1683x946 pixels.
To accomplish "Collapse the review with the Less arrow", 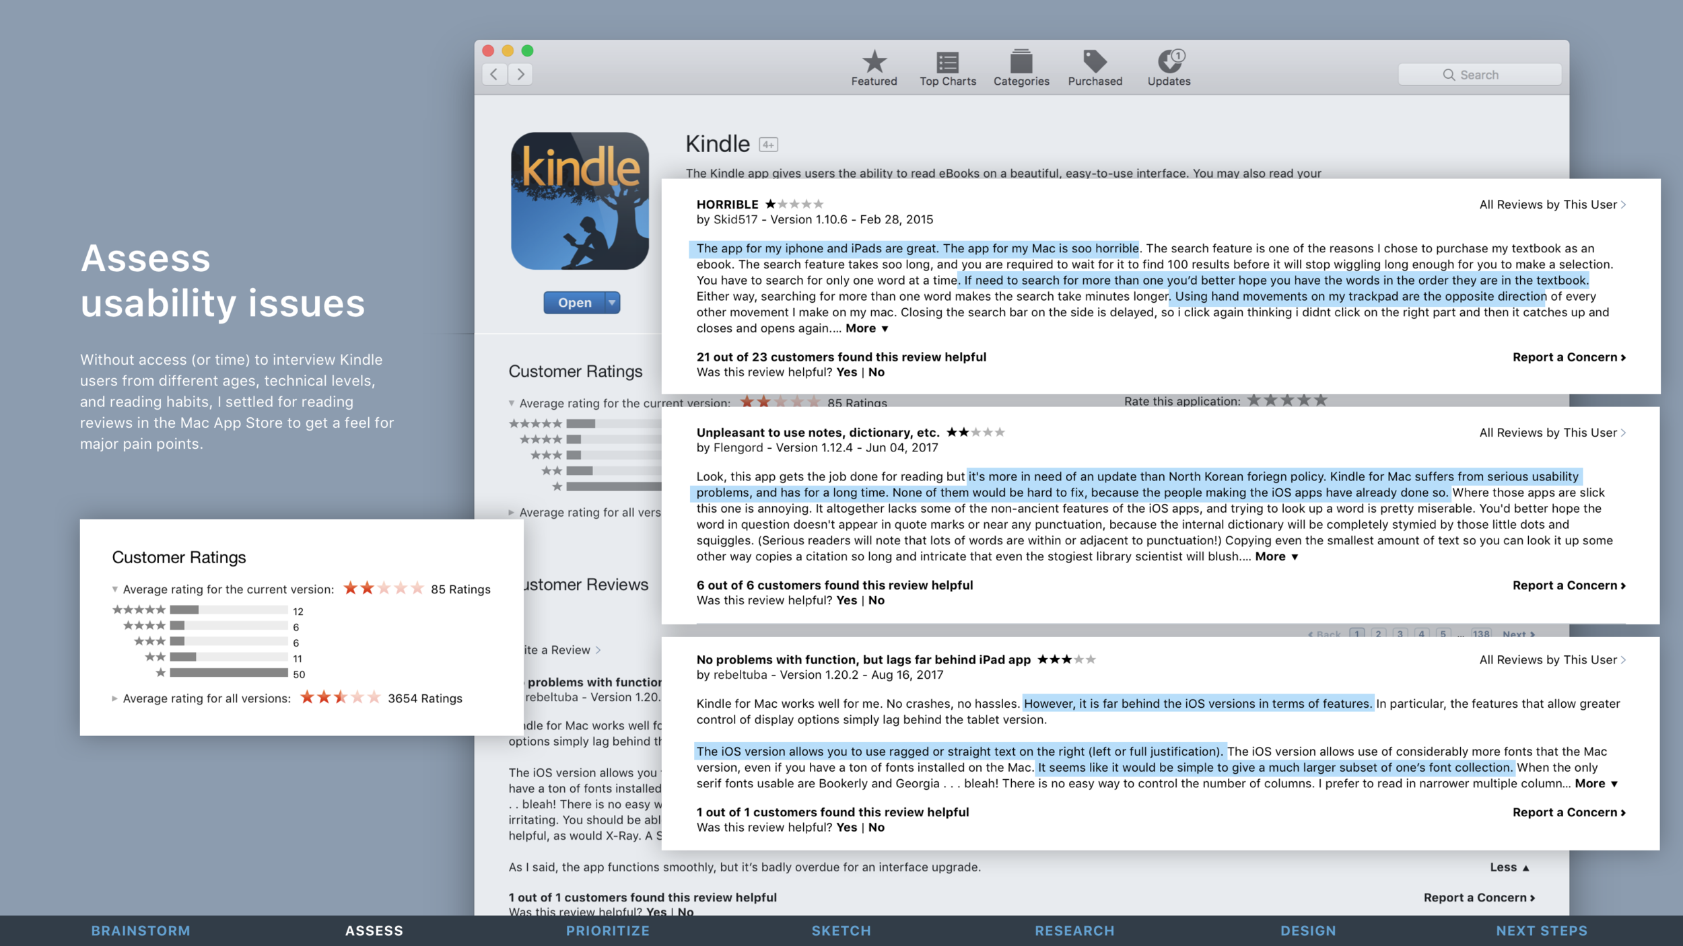I will tap(1509, 867).
